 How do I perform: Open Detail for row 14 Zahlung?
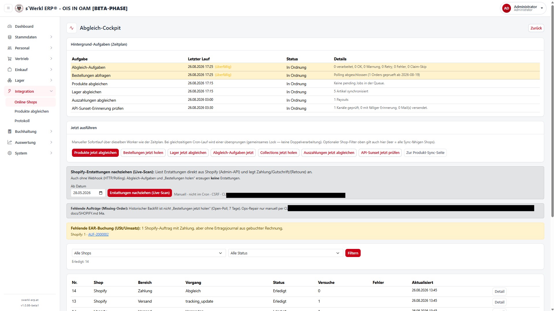click(x=499, y=291)
